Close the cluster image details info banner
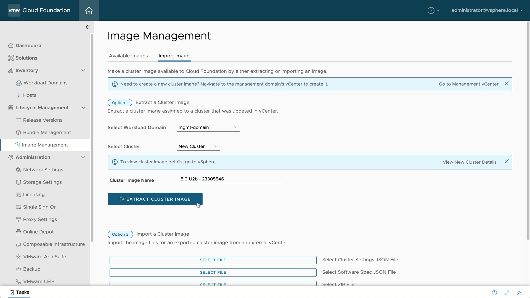 pyautogui.click(x=507, y=161)
